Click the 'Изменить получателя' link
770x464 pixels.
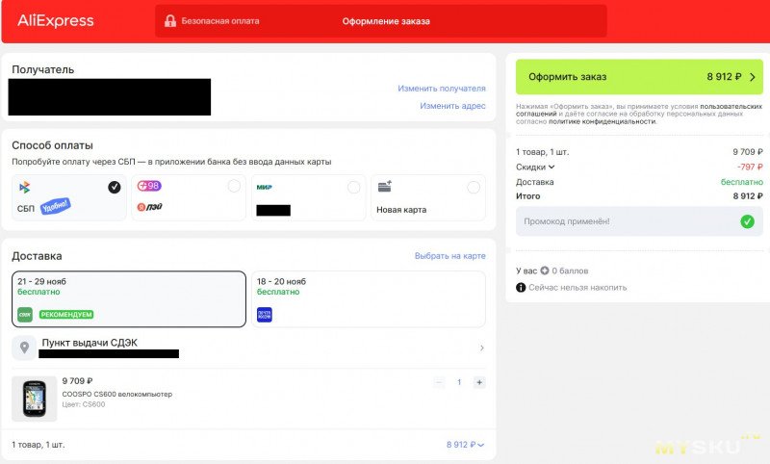point(441,89)
